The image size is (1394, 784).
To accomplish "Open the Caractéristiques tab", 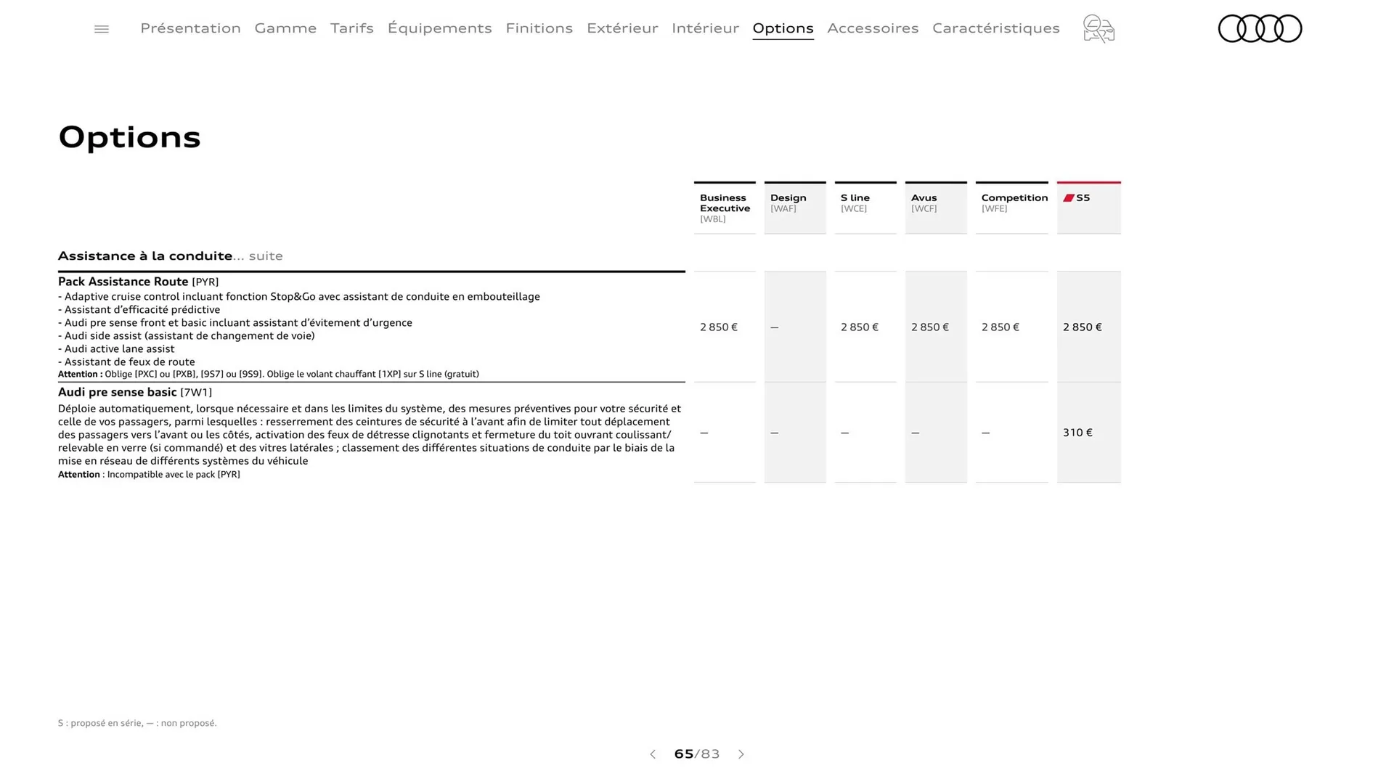I will (x=996, y=28).
